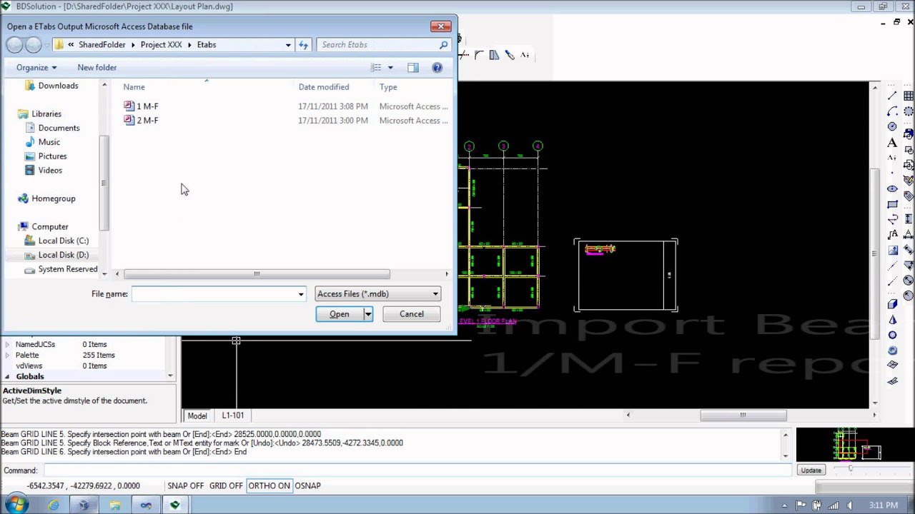Select the Polyline tool icon
Viewport: 915px width, 514px height.
click(x=892, y=219)
